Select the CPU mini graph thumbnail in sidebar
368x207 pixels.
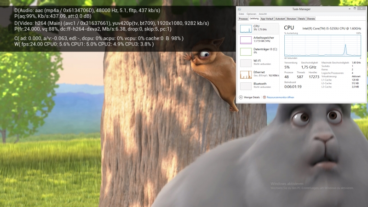tap(246, 29)
